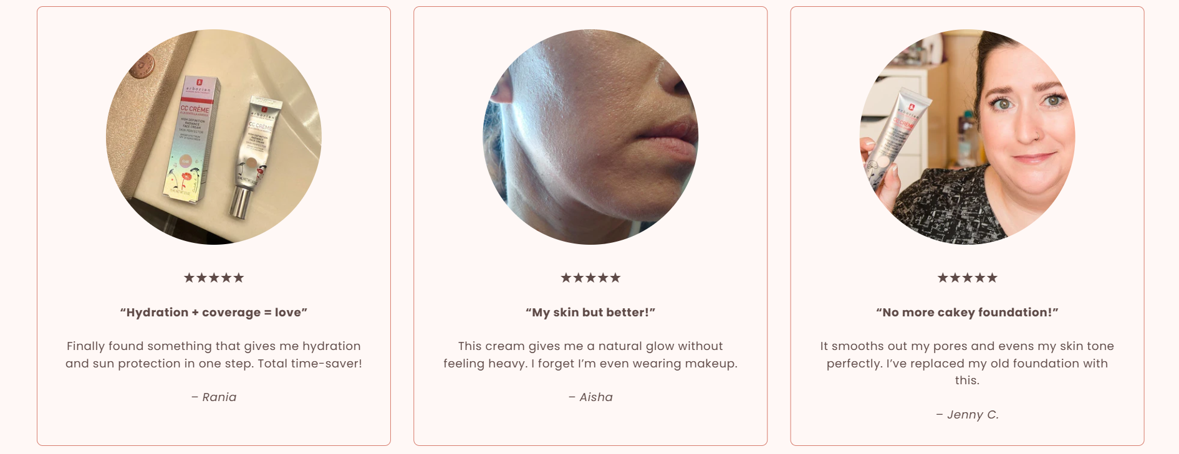Viewport: 1179px width, 454px height.
Task: Click the review text about smoothing pores
Action: tap(967, 363)
